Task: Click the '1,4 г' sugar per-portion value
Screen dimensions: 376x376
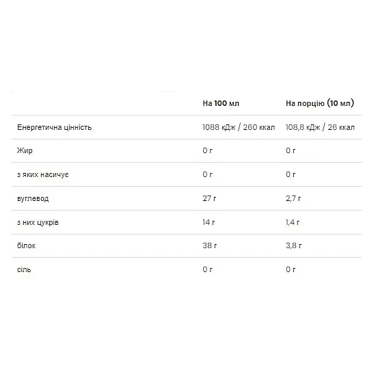Action: (293, 222)
